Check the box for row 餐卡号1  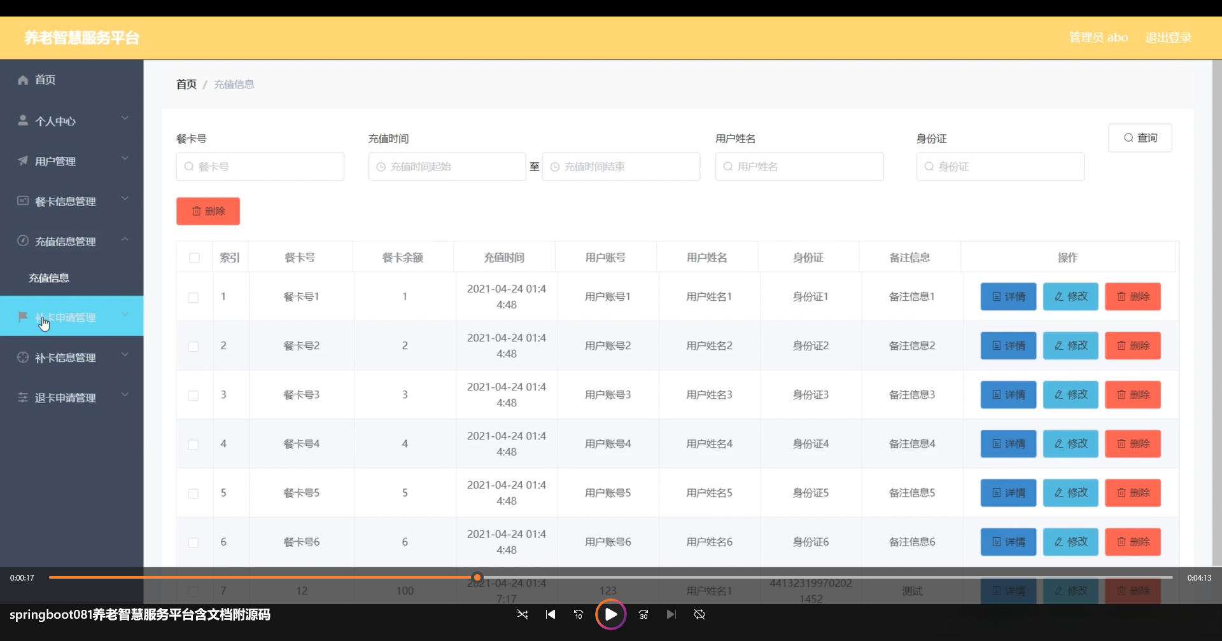(193, 297)
